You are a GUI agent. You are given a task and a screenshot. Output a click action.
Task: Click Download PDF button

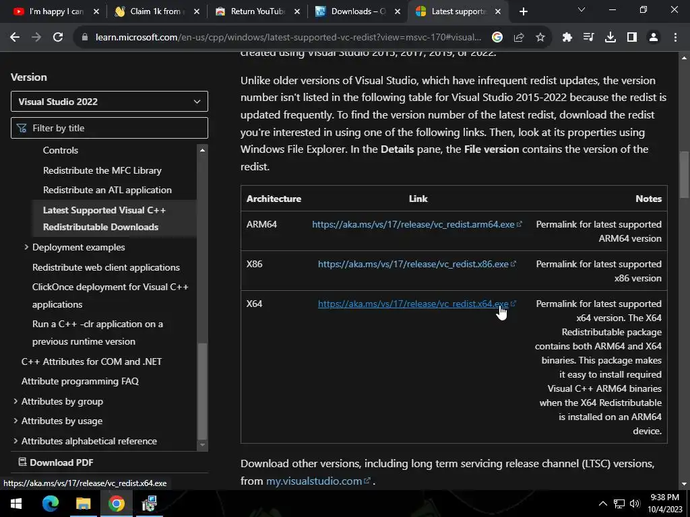pos(56,462)
